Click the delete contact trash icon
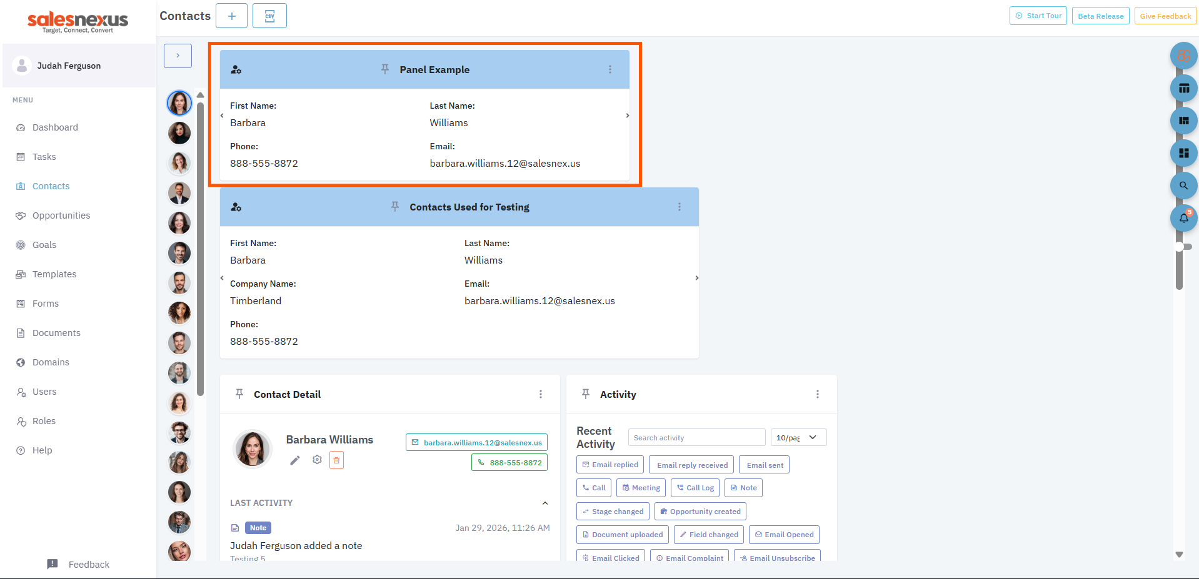 (x=336, y=460)
